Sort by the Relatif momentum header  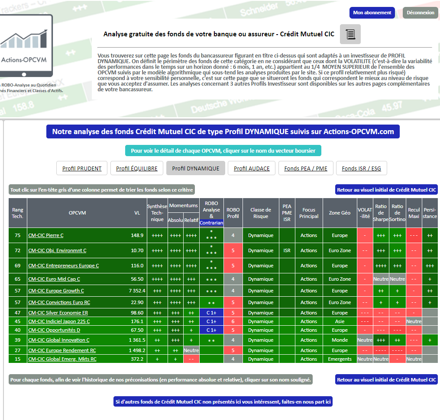click(x=191, y=220)
